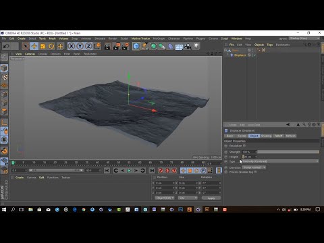Open the green generators subdivision icon
The width and height of the screenshot is (324, 243).
coord(153,46)
